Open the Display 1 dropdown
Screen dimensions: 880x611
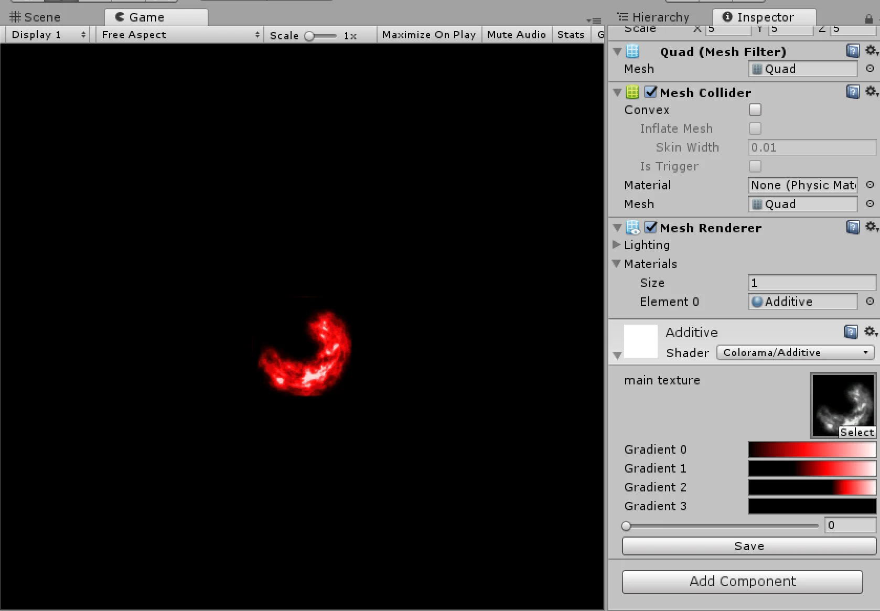click(x=48, y=35)
